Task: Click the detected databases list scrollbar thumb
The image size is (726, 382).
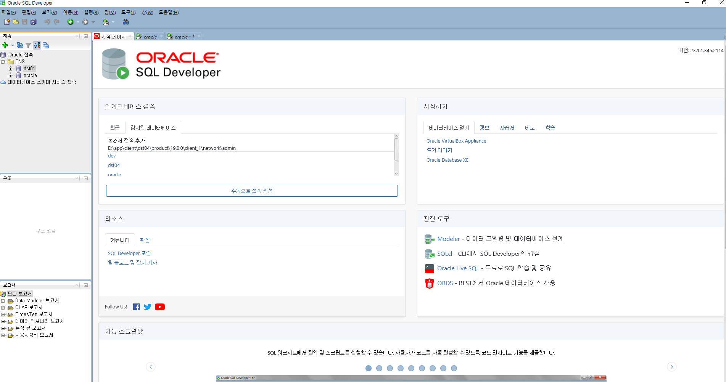Action: [396, 149]
